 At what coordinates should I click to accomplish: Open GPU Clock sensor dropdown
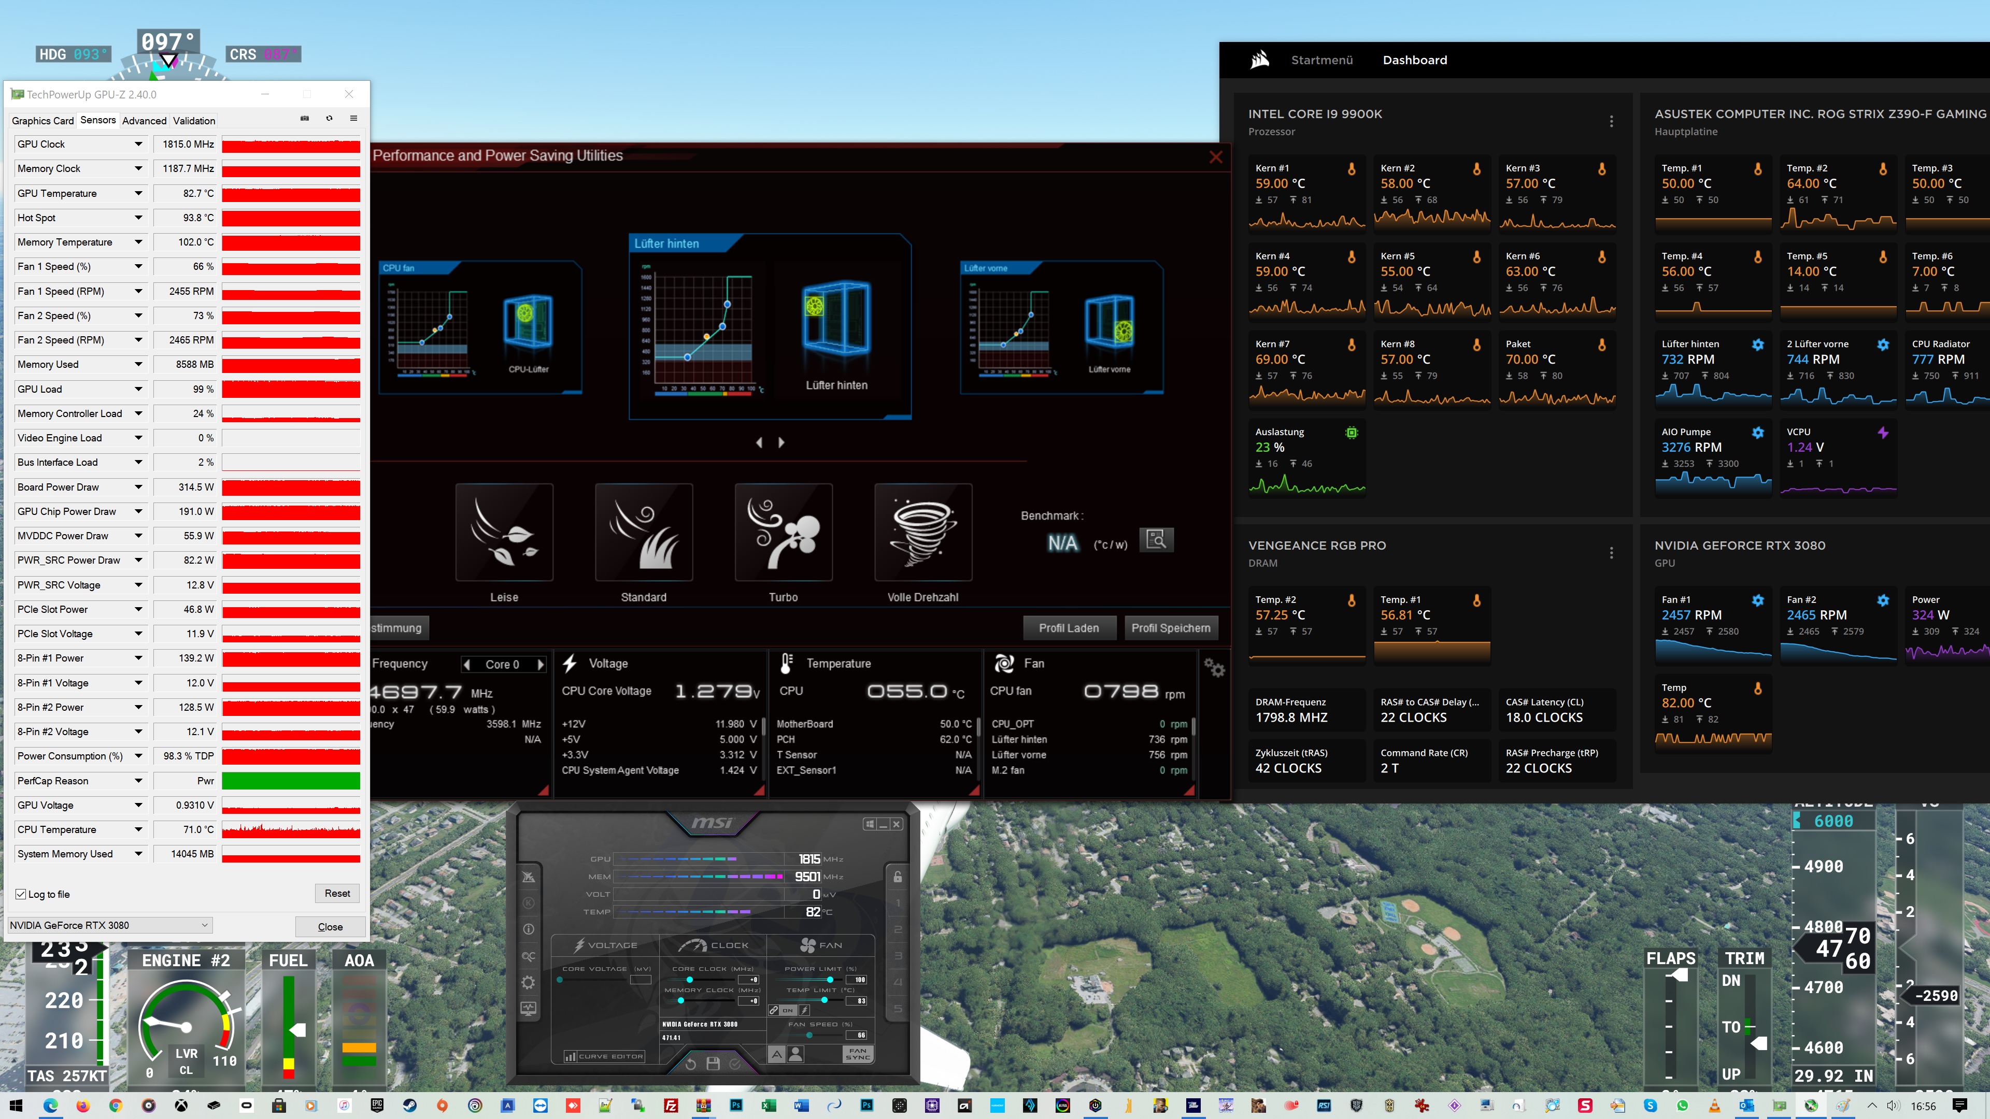[138, 144]
